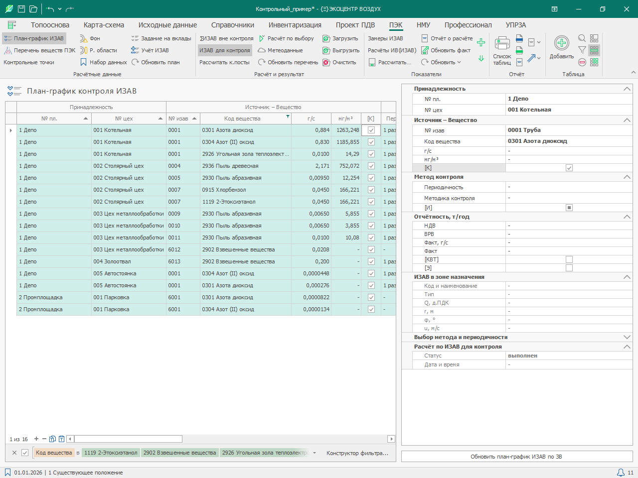Screen dimensions: 638x478
Task: Click the notifications bell in status bar
Action: pos(621,473)
